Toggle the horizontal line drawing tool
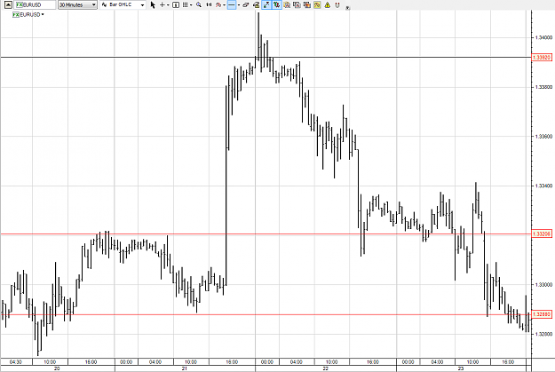 pyautogui.click(x=232, y=5)
